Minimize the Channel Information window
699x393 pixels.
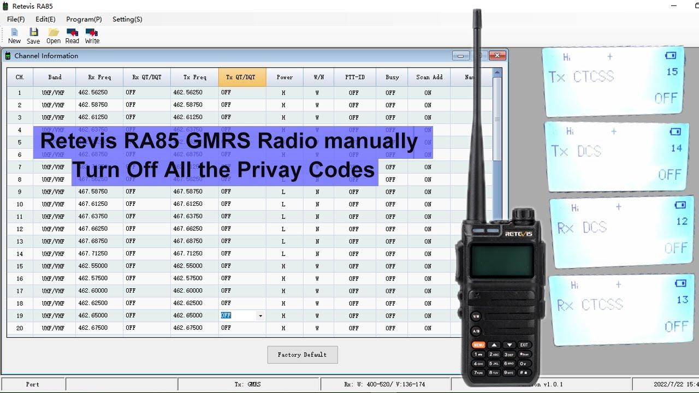click(x=461, y=56)
